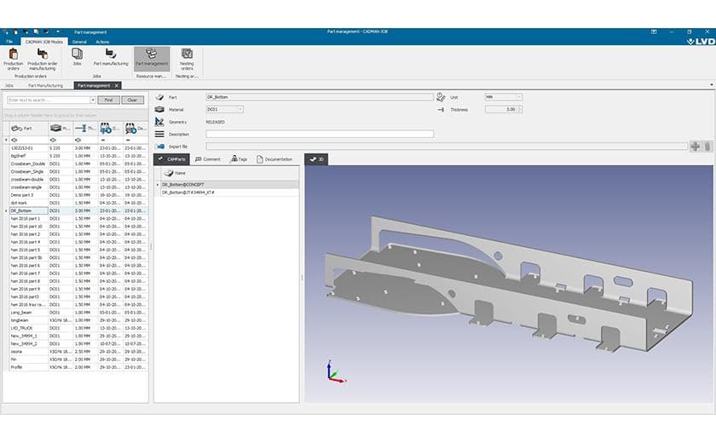Click the Thickness arrow icon
Screen dimensions: 716x443
click(441, 110)
